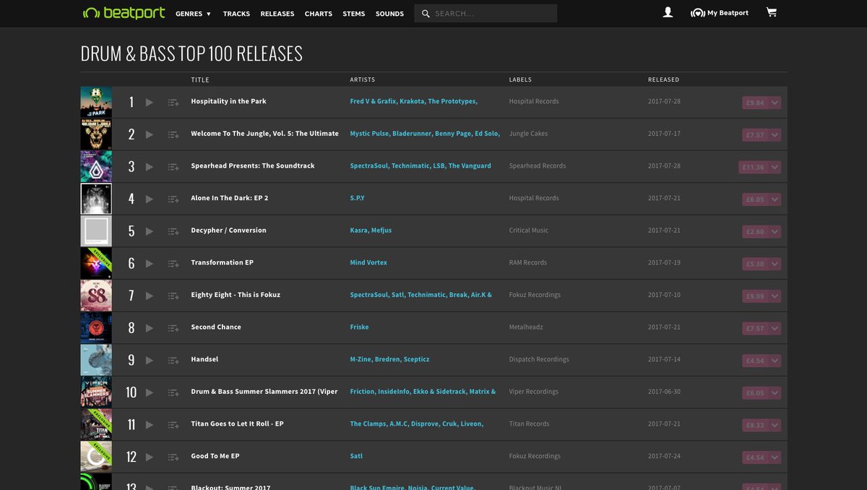This screenshot has width=867, height=490.
Task: Open the Releases menu
Action: tap(277, 14)
